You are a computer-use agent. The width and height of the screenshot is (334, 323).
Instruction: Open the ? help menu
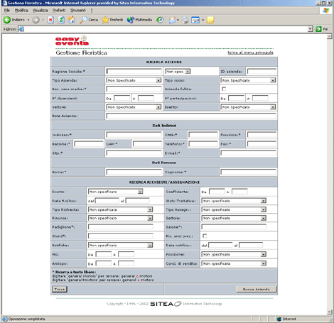pyautogui.click(x=92, y=11)
